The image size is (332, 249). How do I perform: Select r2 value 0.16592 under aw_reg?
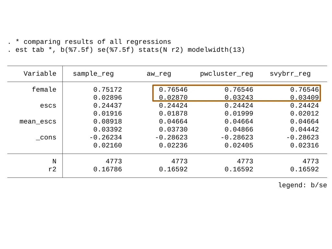tap(173, 169)
